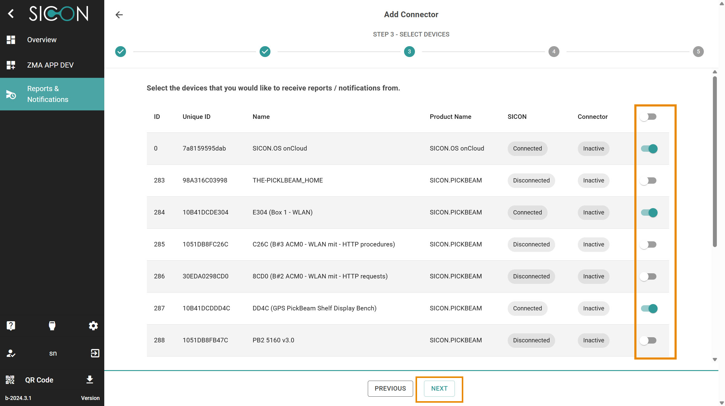
Task: Click the device plug icon in sidebar
Action: [x=52, y=325]
